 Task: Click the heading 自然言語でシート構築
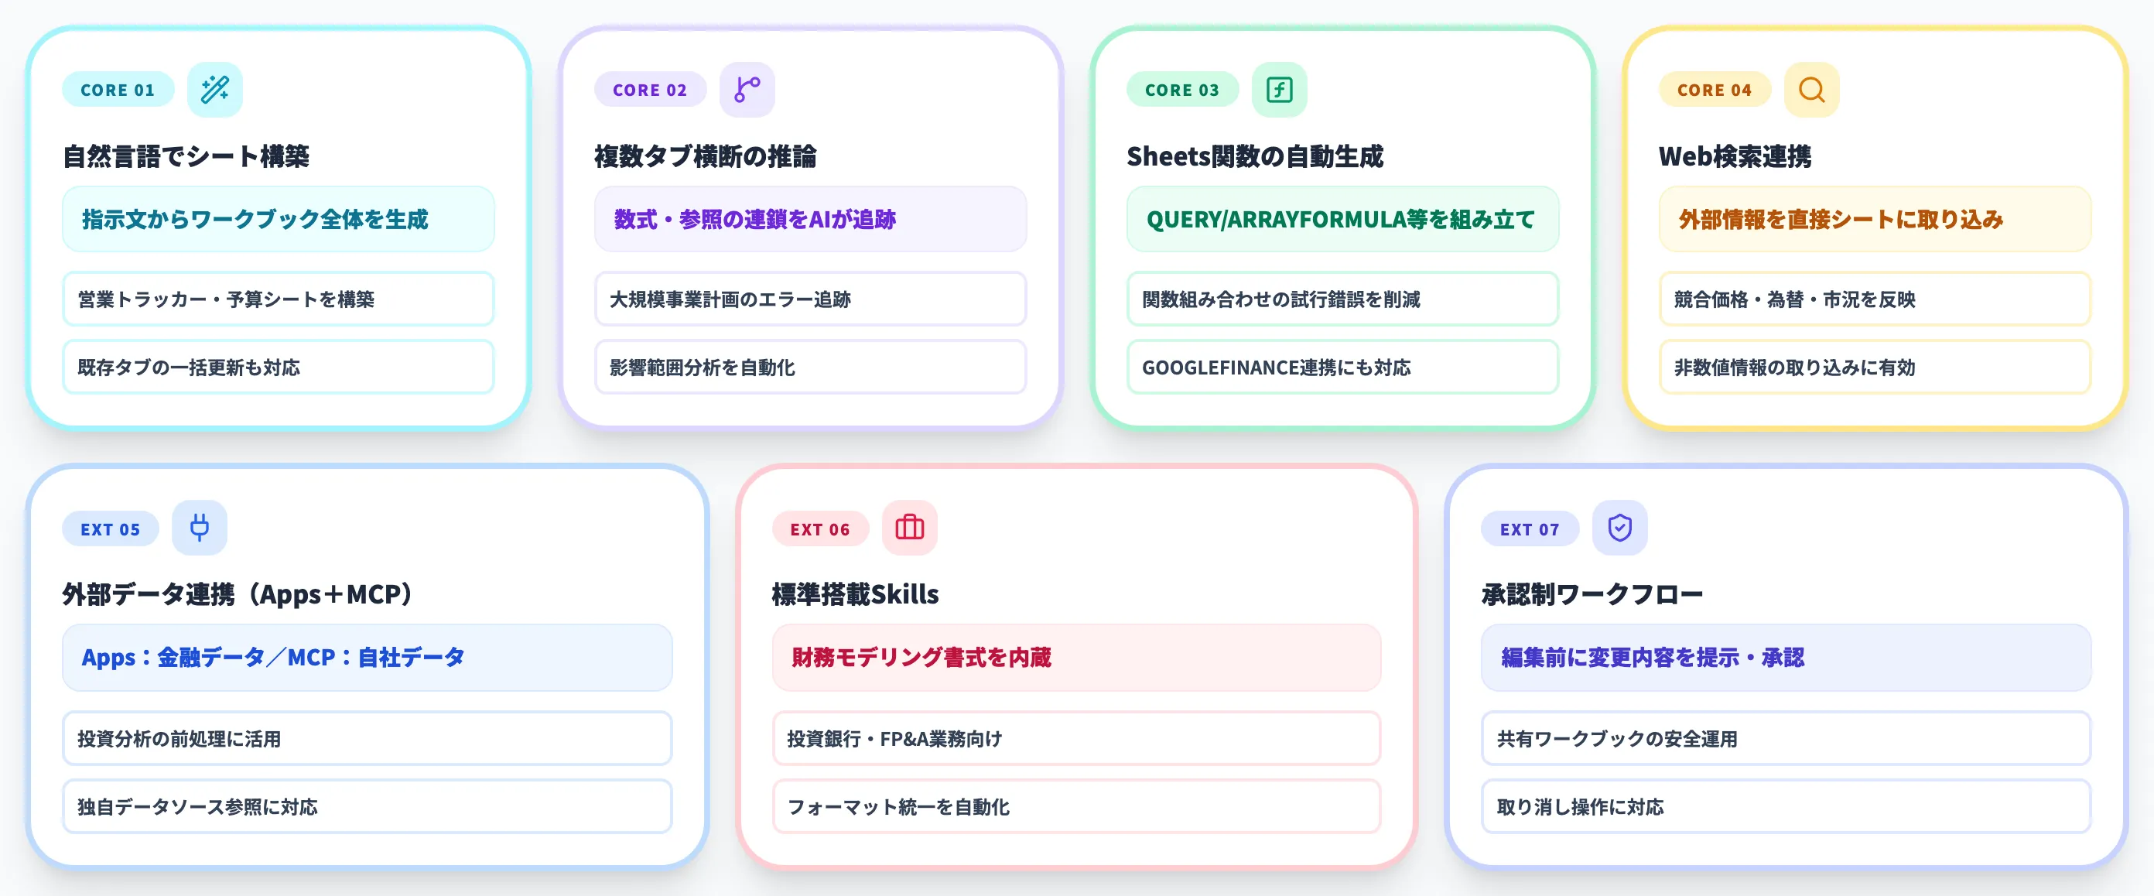click(x=186, y=156)
